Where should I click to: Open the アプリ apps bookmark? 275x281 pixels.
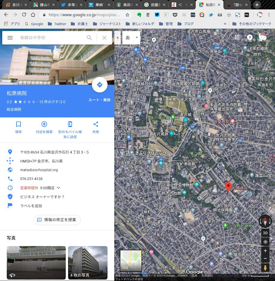click(x=12, y=24)
